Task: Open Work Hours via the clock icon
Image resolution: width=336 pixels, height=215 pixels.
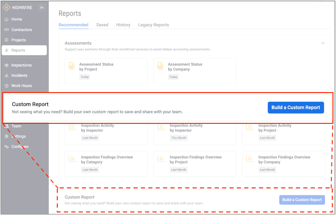Action: pyautogui.click(x=7, y=86)
